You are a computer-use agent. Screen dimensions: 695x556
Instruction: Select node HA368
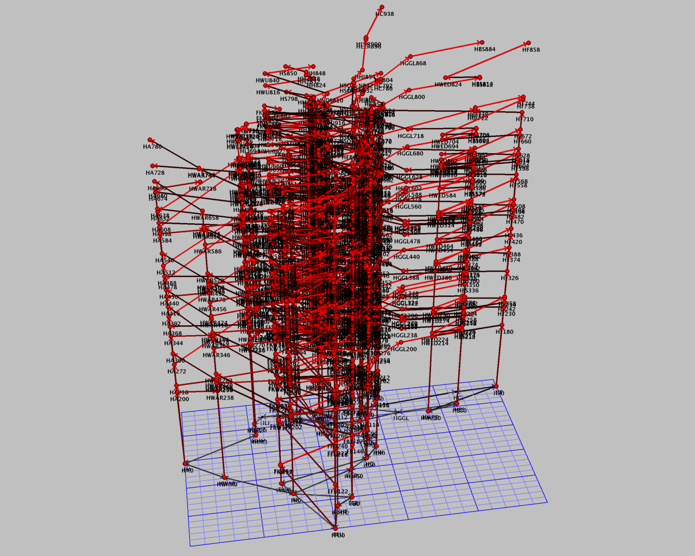point(170,327)
